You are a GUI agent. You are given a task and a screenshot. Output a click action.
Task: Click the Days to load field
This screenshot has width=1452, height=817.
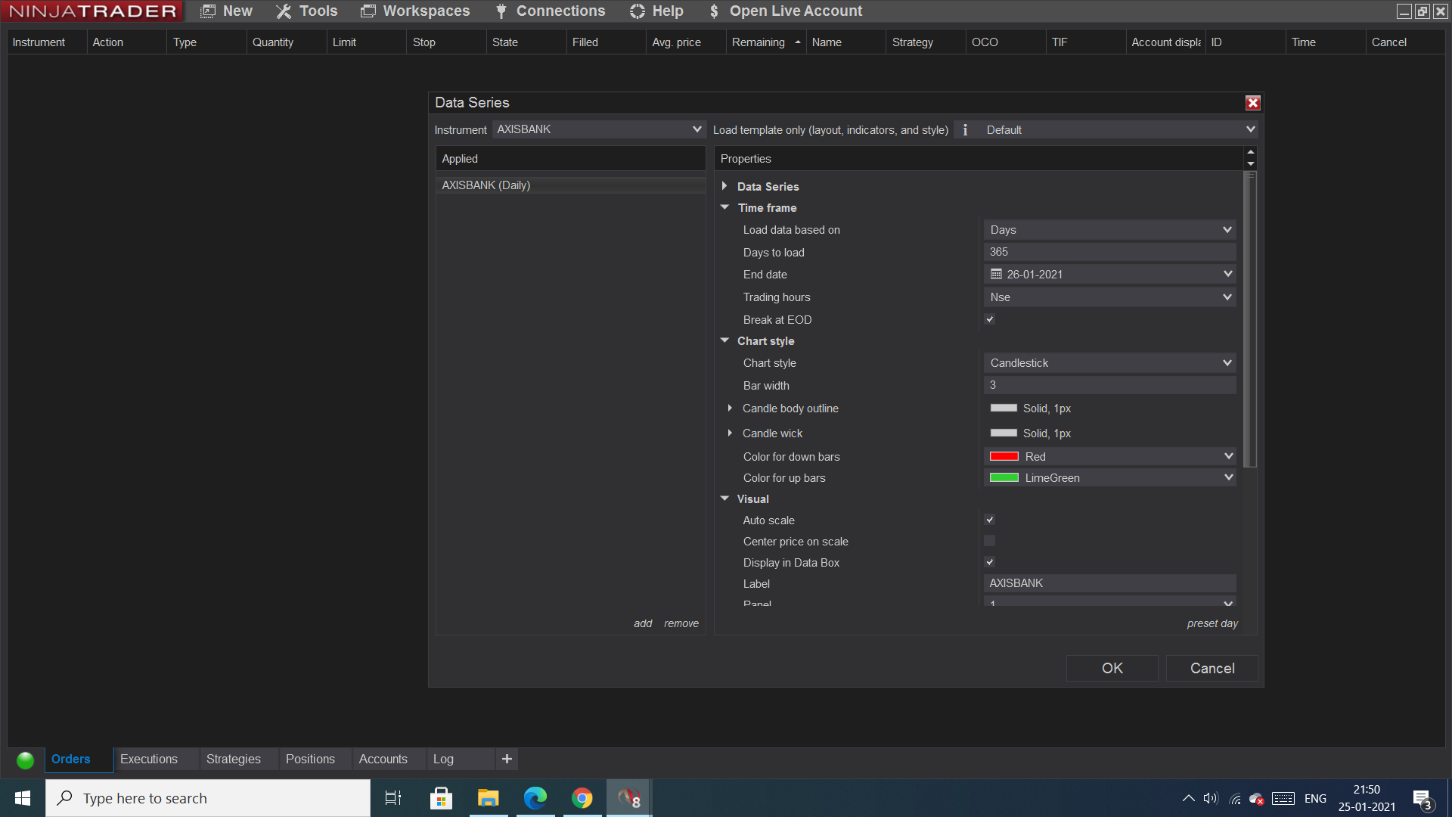(1109, 252)
